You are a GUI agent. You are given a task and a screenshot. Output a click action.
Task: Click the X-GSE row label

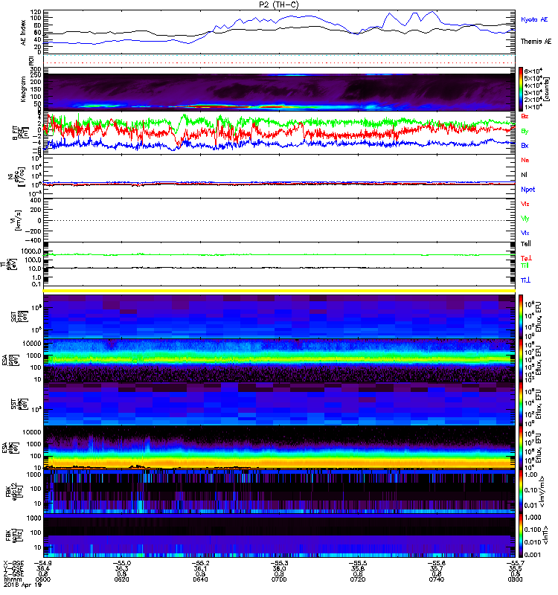13,563
